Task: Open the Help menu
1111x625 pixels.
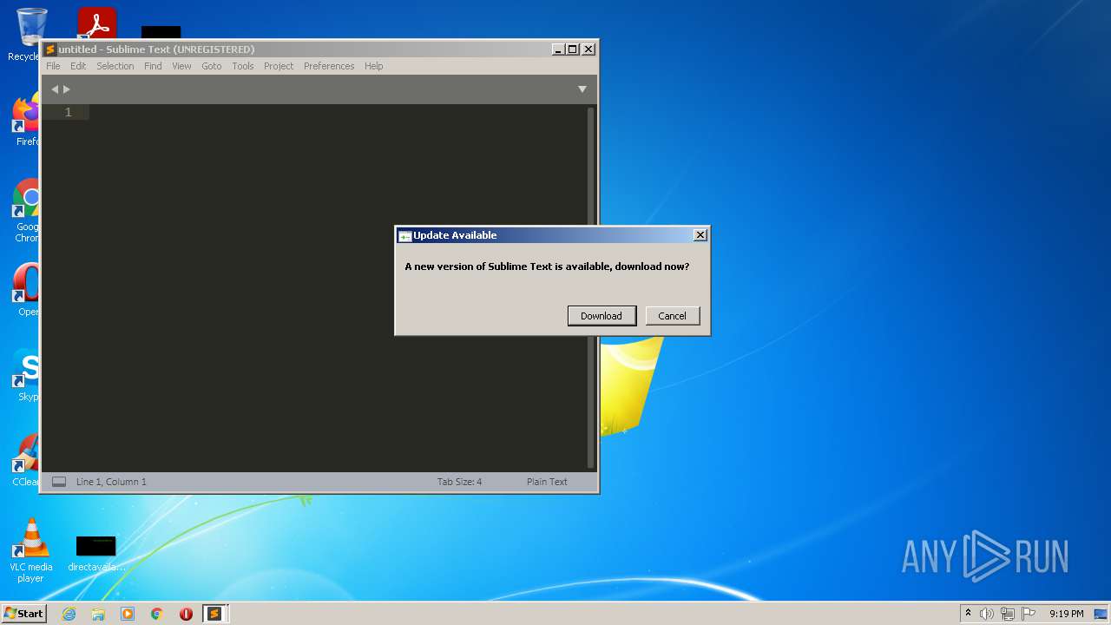Action: 374,66
